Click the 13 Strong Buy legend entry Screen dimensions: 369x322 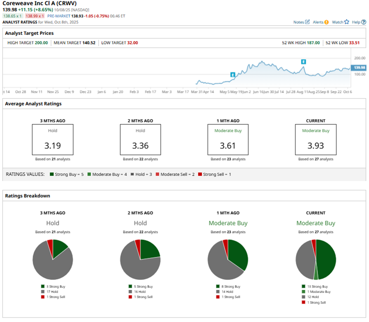pos(315,286)
